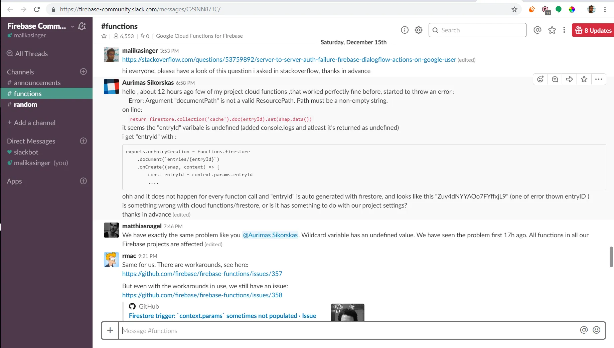Open GitHub issue 357 link
This screenshot has height=348, width=614.
click(202, 274)
